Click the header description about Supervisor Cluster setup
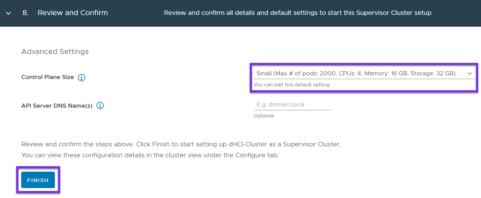Screen dimensions: 481x198 pyautogui.click(x=298, y=13)
